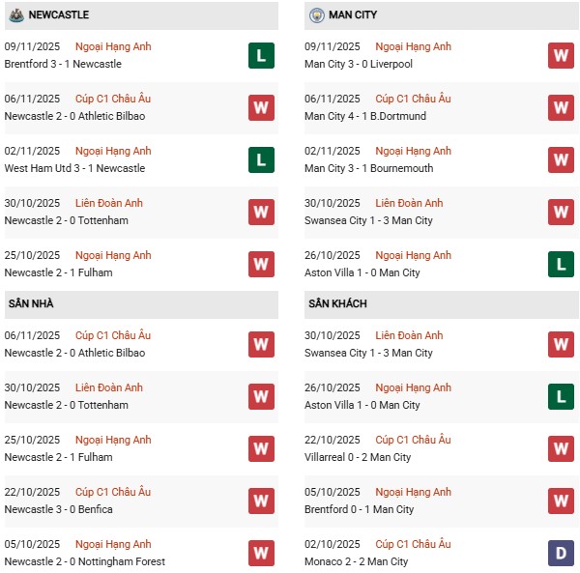The width and height of the screenshot is (580, 573).
Task: Click the L badge for Brentford 3-1 Newcastle
Action: 261,55
